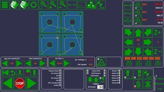Screen dimensions: 164x92
Task: Click the XYZ icon in top toolbar
Action: tap(101, 5)
